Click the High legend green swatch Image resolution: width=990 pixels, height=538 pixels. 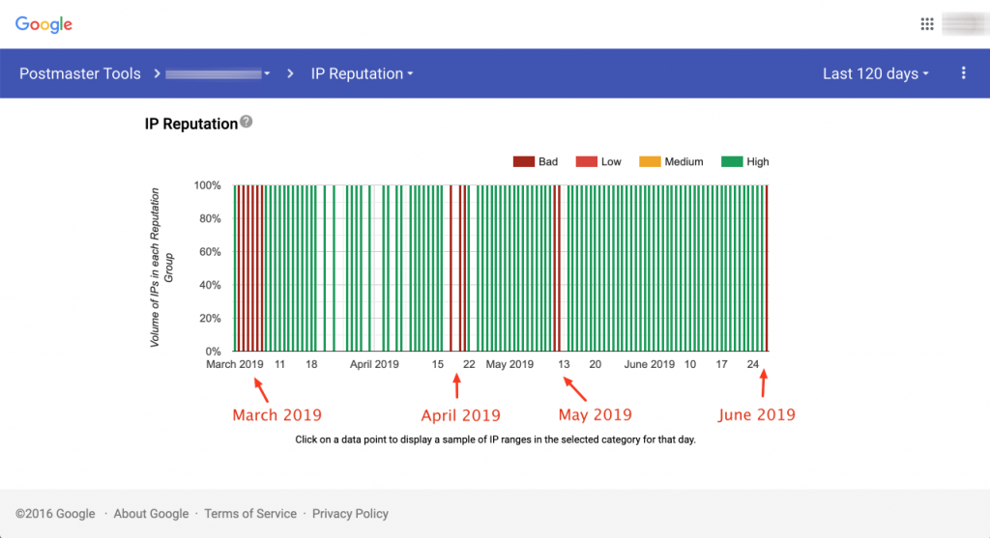(732, 161)
